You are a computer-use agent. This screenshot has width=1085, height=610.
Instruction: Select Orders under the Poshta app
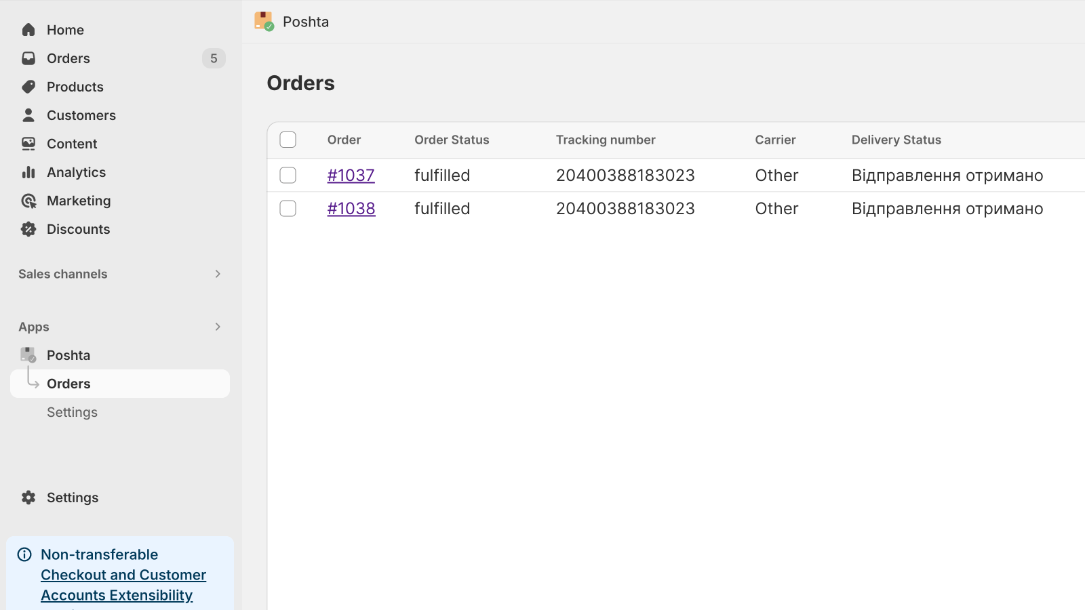click(68, 383)
